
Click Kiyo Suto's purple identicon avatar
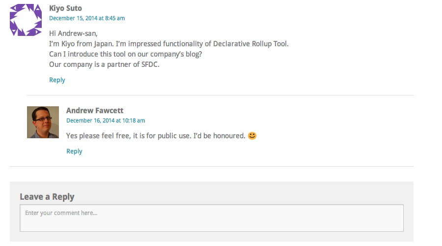point(26,20)
